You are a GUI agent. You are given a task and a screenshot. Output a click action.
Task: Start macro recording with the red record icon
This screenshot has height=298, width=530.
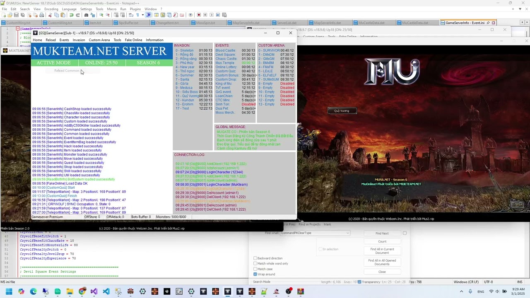(x=199, y=15)
